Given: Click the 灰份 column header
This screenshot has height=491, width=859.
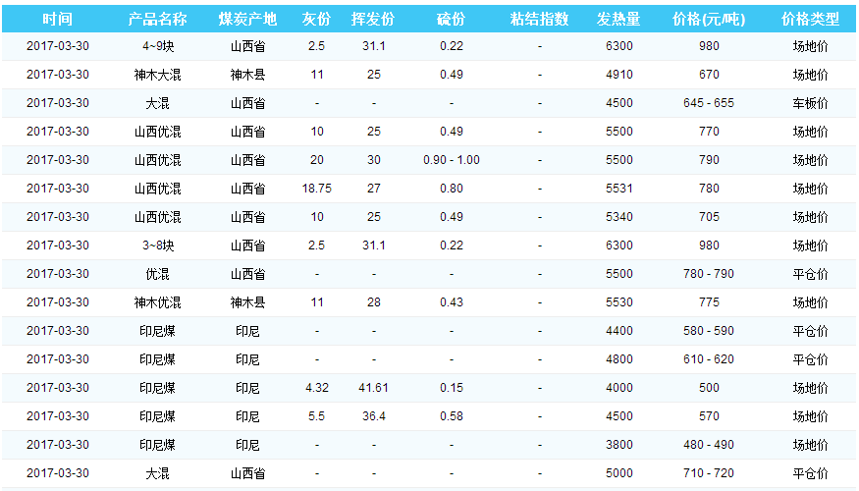Looking at the screenshot, I should coord(316,19).
